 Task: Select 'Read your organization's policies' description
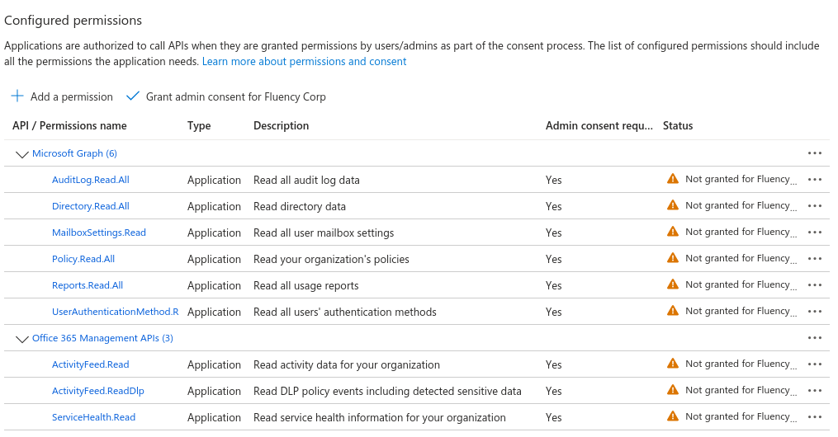pyautogui.click(x=331, y=260)
